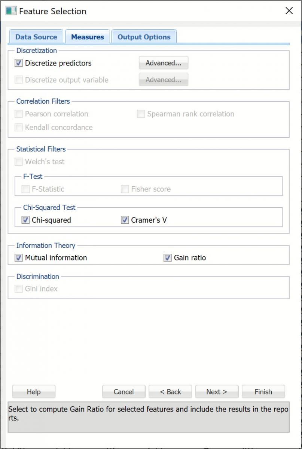Enable Pearson correlation filter
The width and height of the screenshot is (302, 449).
click(18, 114)
